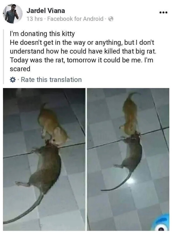Open Jardel Viana's profile picture
The width and height of the screenshot is (172, 233).
coord(13,14)
